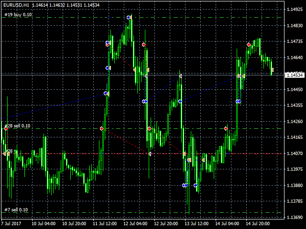Click the highlighted current price box 1.14534

tap(295, 75)
